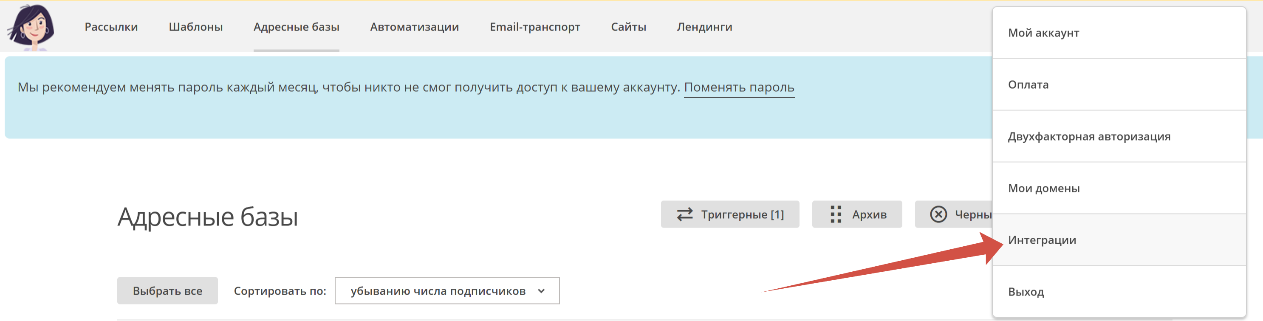Click the swap arrows icon on Триггерные
The image size is (1263, 321).
pyautogui.click(x=684, y=214)
